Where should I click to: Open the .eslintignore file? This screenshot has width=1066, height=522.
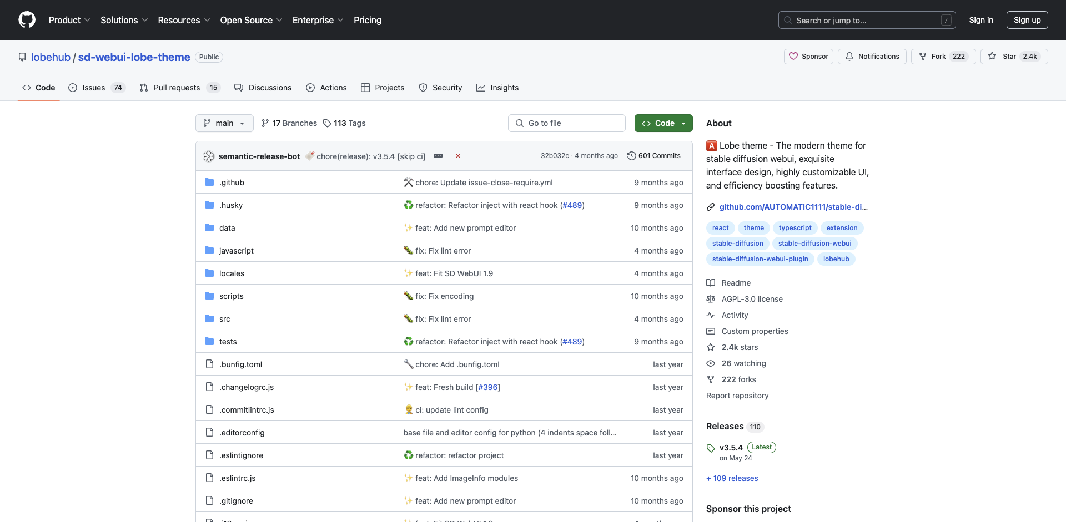[241, 455]
